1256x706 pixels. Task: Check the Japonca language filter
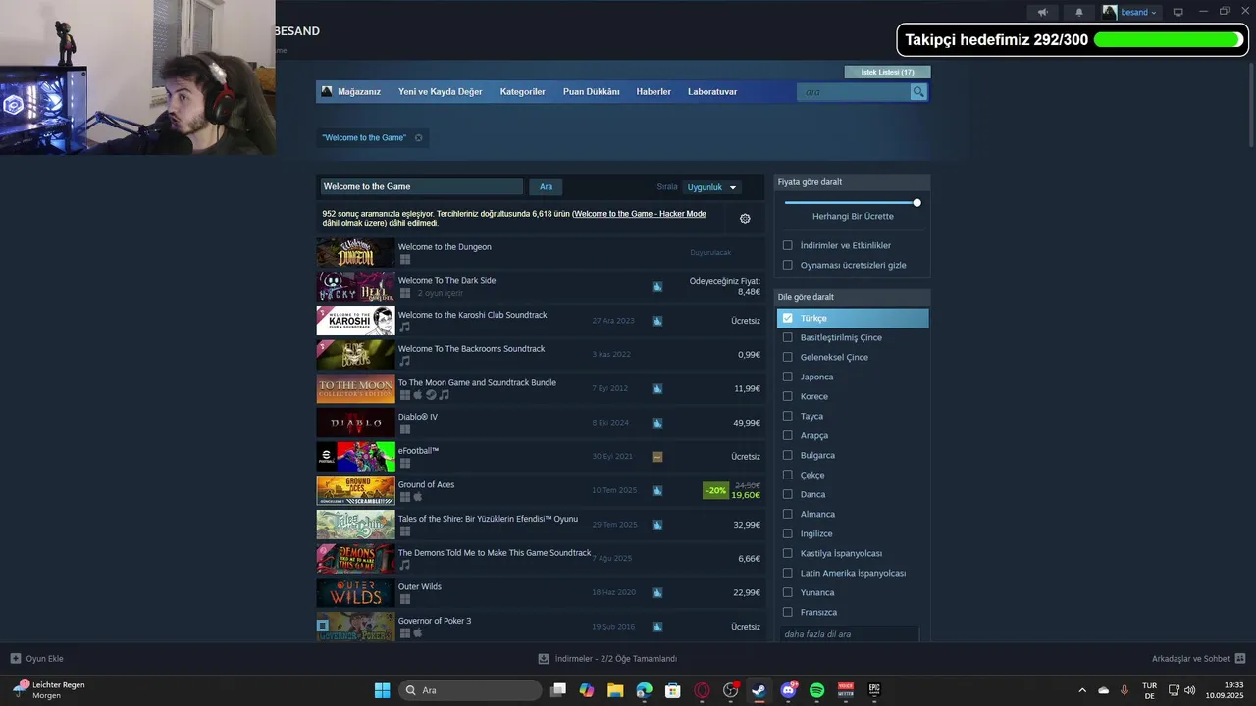(x=787, y=377)
